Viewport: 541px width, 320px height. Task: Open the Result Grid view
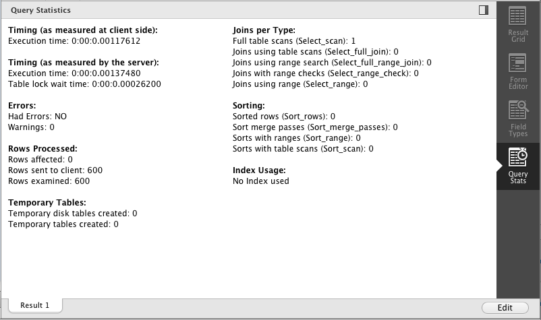pos(518,24)
